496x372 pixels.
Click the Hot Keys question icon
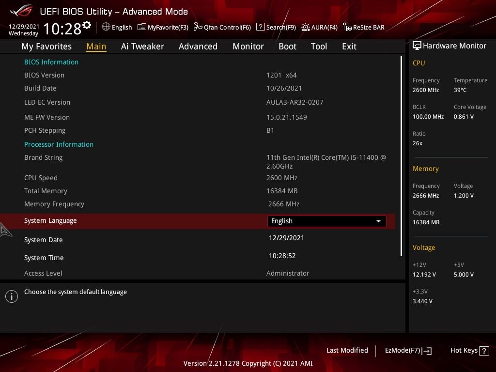(484, 351)
